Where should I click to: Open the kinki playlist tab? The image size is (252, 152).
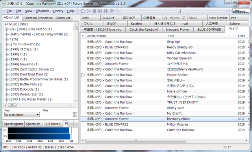pyautogui.click(x=90, y=18)
